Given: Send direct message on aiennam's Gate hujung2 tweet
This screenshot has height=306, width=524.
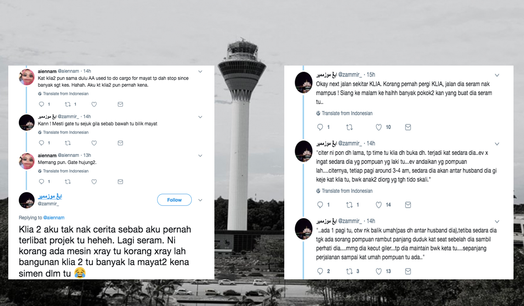Looking at the screenshot, I should pyautogui.click(x=120, y=181).
